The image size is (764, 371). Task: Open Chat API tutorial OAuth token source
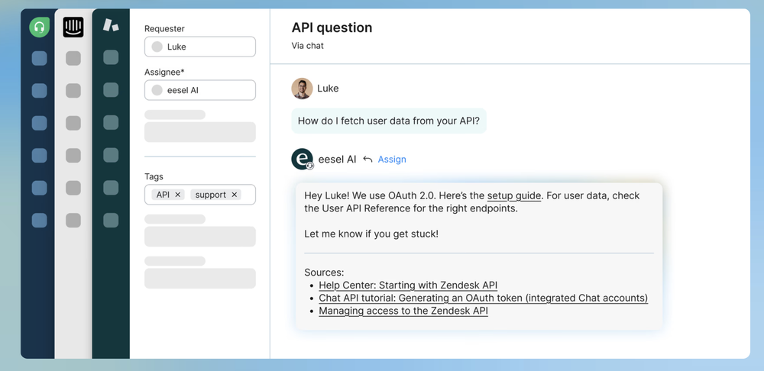tap(484, 298)
